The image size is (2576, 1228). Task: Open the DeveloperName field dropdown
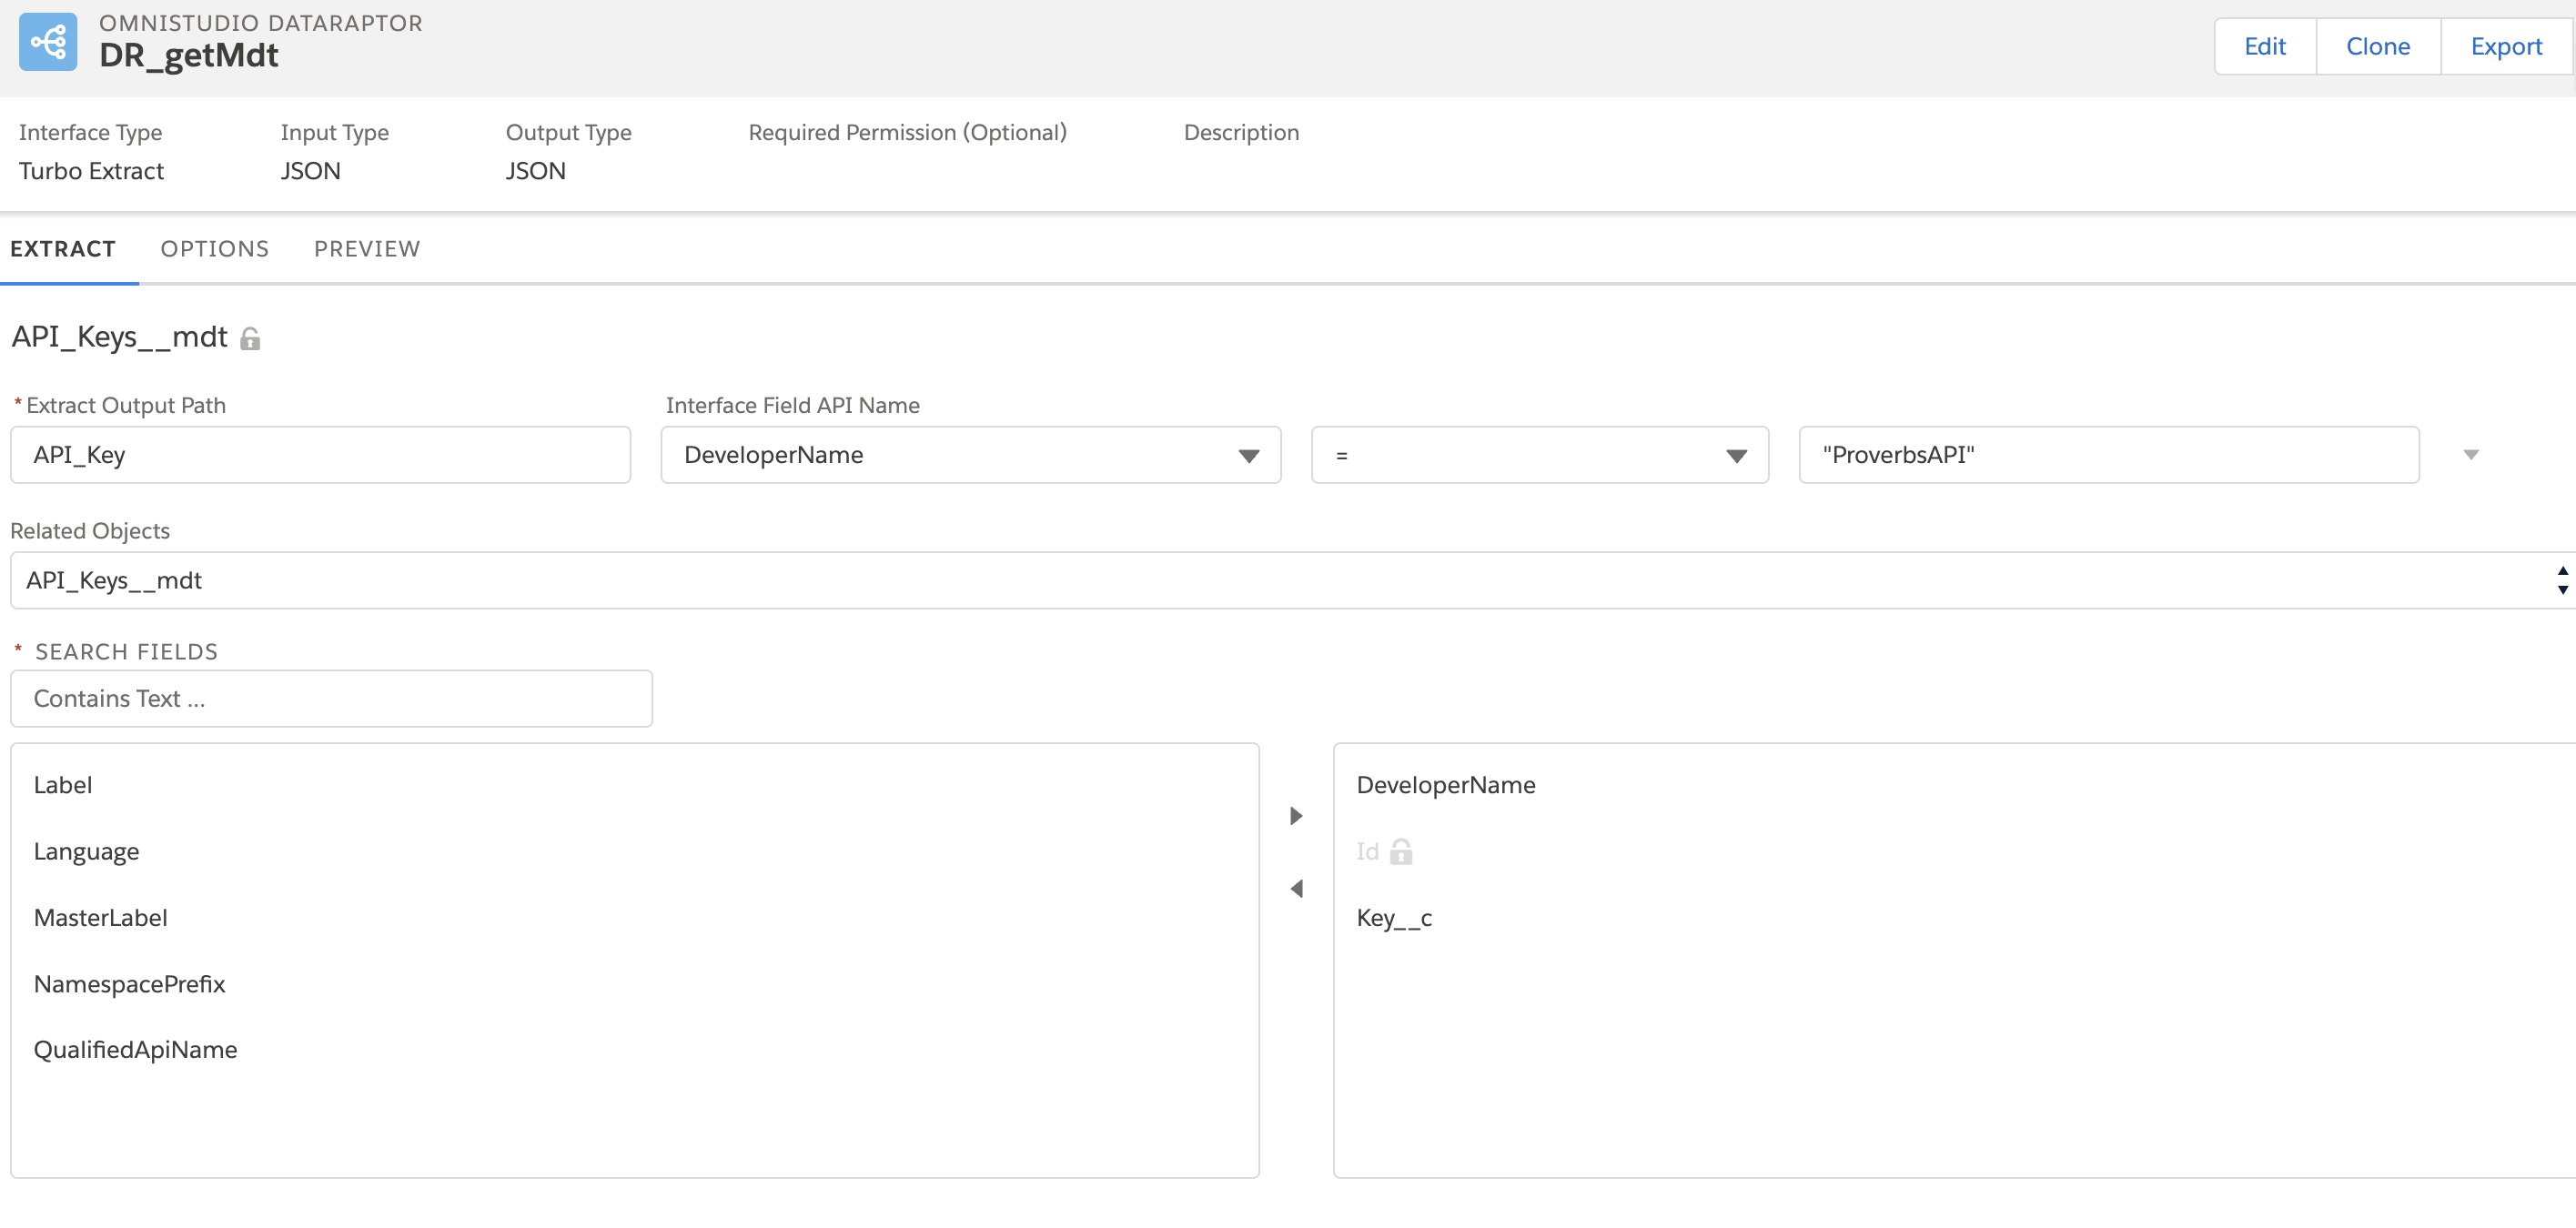coord(970,455)
